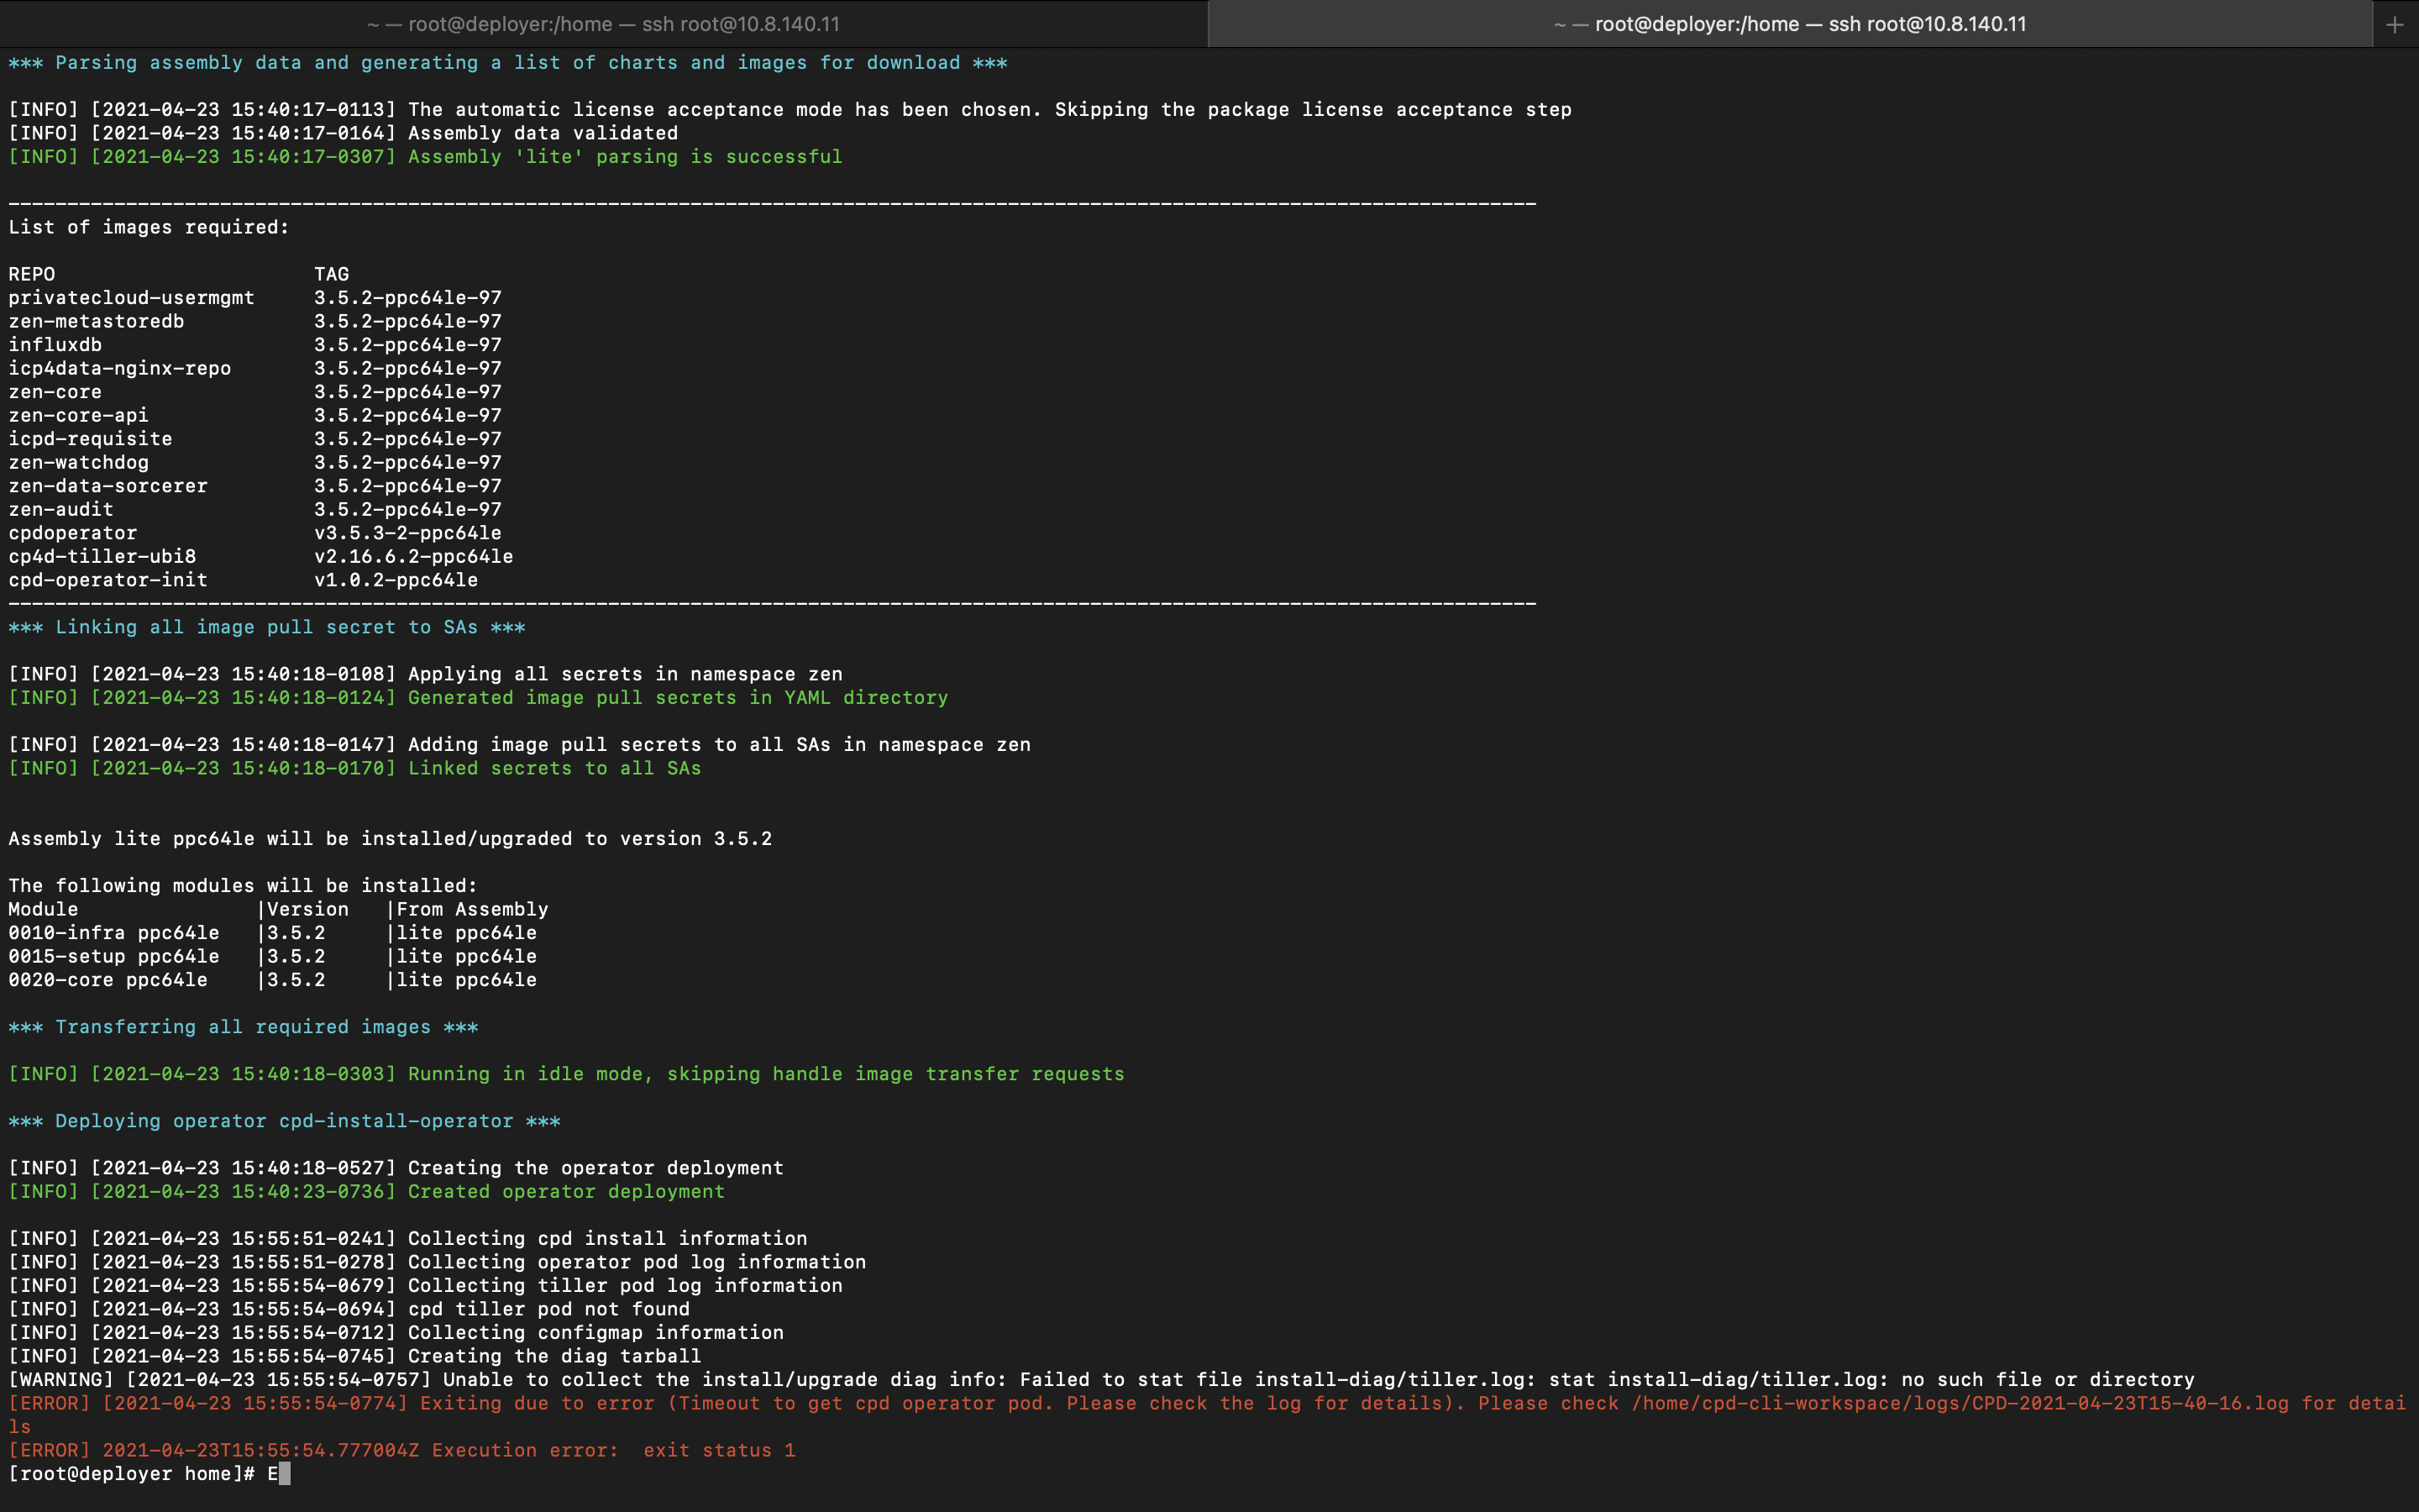Viewport: 2419px width, 1512px height.
Task: Click the tag 'v1.0.2-ppc64le'
Action: click(x=396, y=580)
